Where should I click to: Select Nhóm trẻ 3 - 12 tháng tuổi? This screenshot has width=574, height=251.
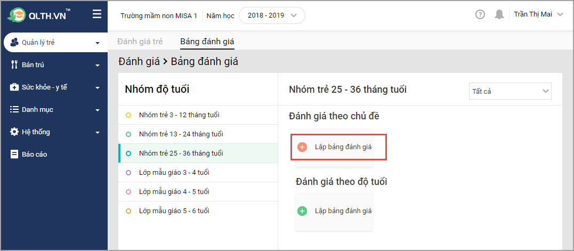[179, 115]
